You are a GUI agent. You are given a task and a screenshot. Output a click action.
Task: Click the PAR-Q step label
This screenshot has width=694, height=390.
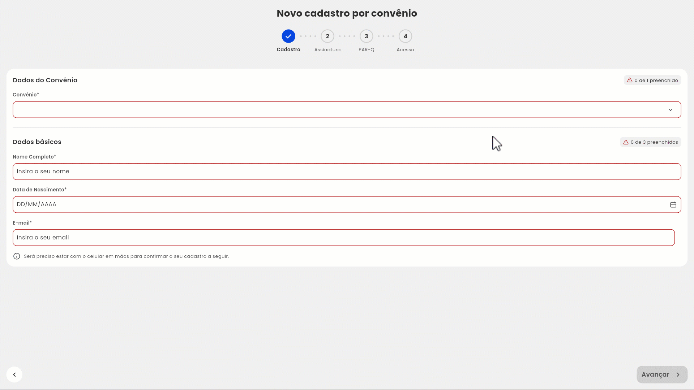point(367,50)
